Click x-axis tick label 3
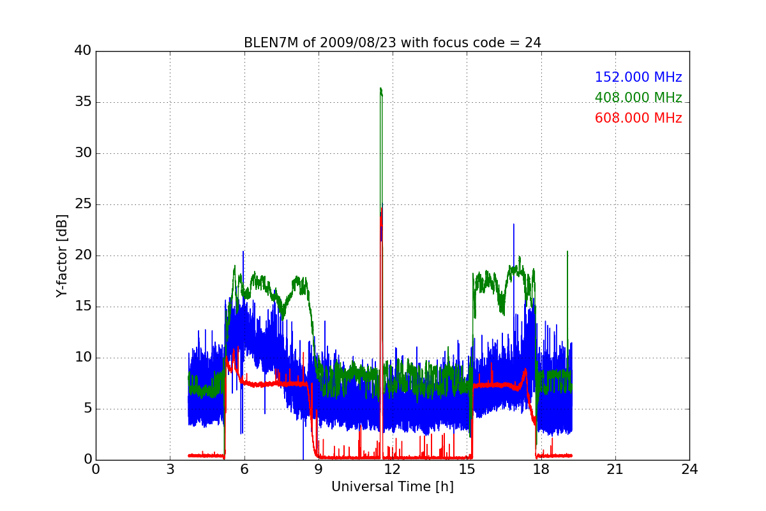Screen dimensions: 766x511 click(x=170, y=469)
